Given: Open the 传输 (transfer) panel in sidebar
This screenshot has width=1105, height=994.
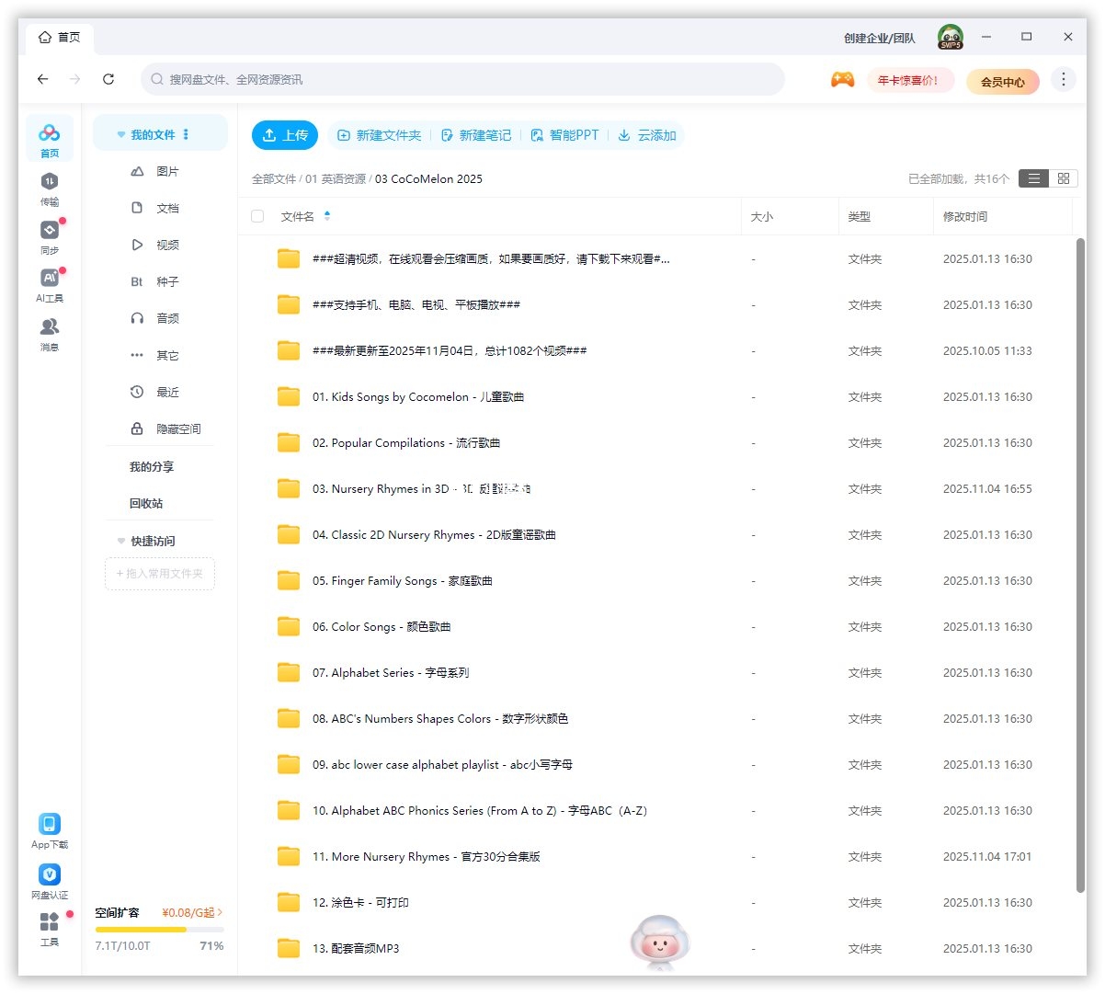Looking at the screenshot, I should click(50, 189).
